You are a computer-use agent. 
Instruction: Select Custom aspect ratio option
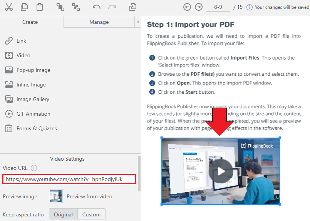pos(91,214)
